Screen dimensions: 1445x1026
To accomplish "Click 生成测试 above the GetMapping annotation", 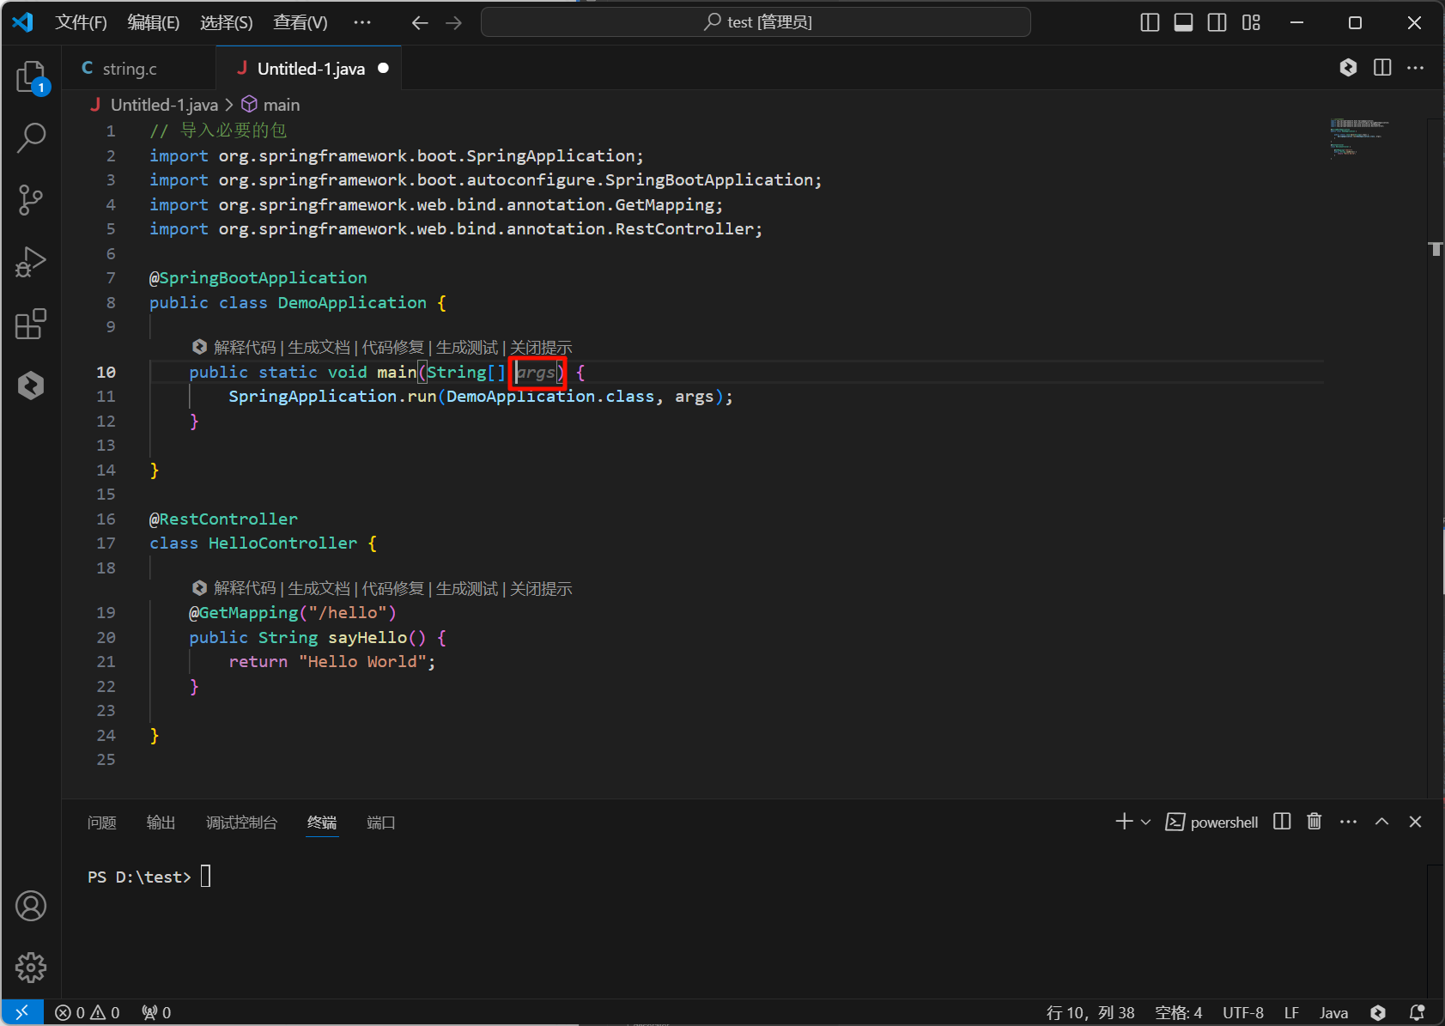I will [466, 588].
